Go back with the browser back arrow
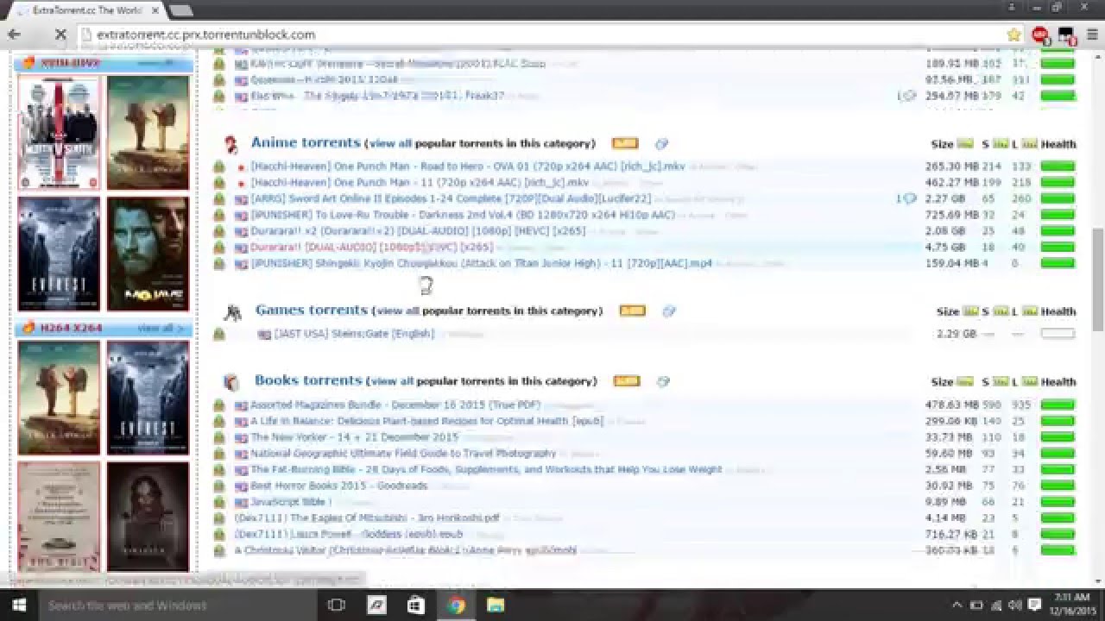The image size is (1105, 621). tap(14, 34)
